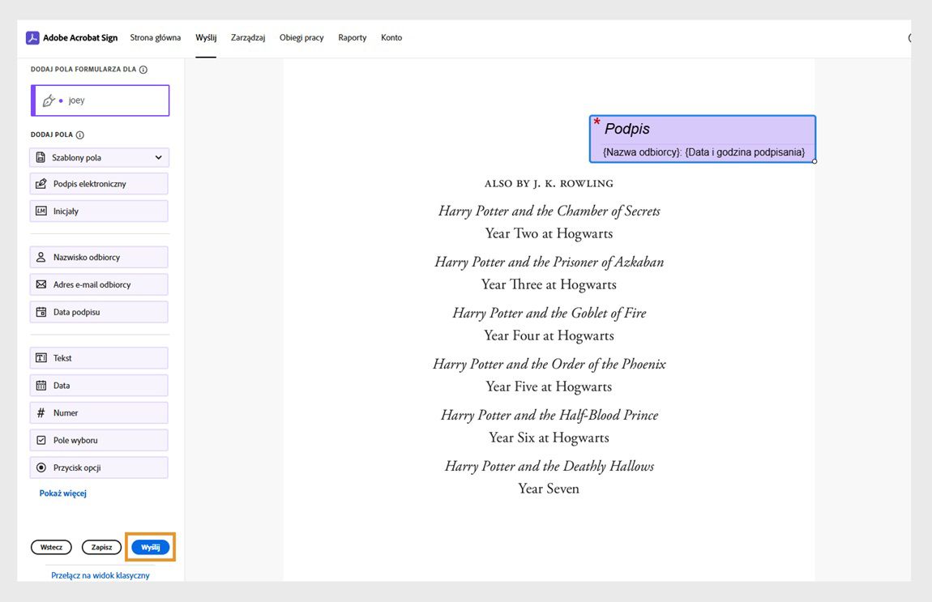Click resize handle of Podpis field

(x=814, y=162)
